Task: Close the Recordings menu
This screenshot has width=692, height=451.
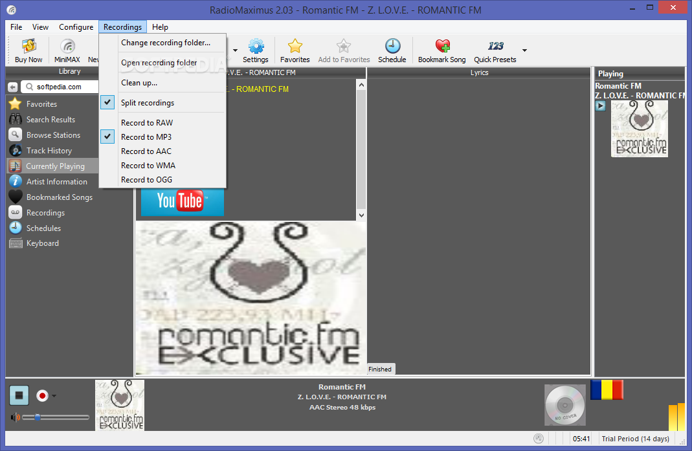Action: 123,27
